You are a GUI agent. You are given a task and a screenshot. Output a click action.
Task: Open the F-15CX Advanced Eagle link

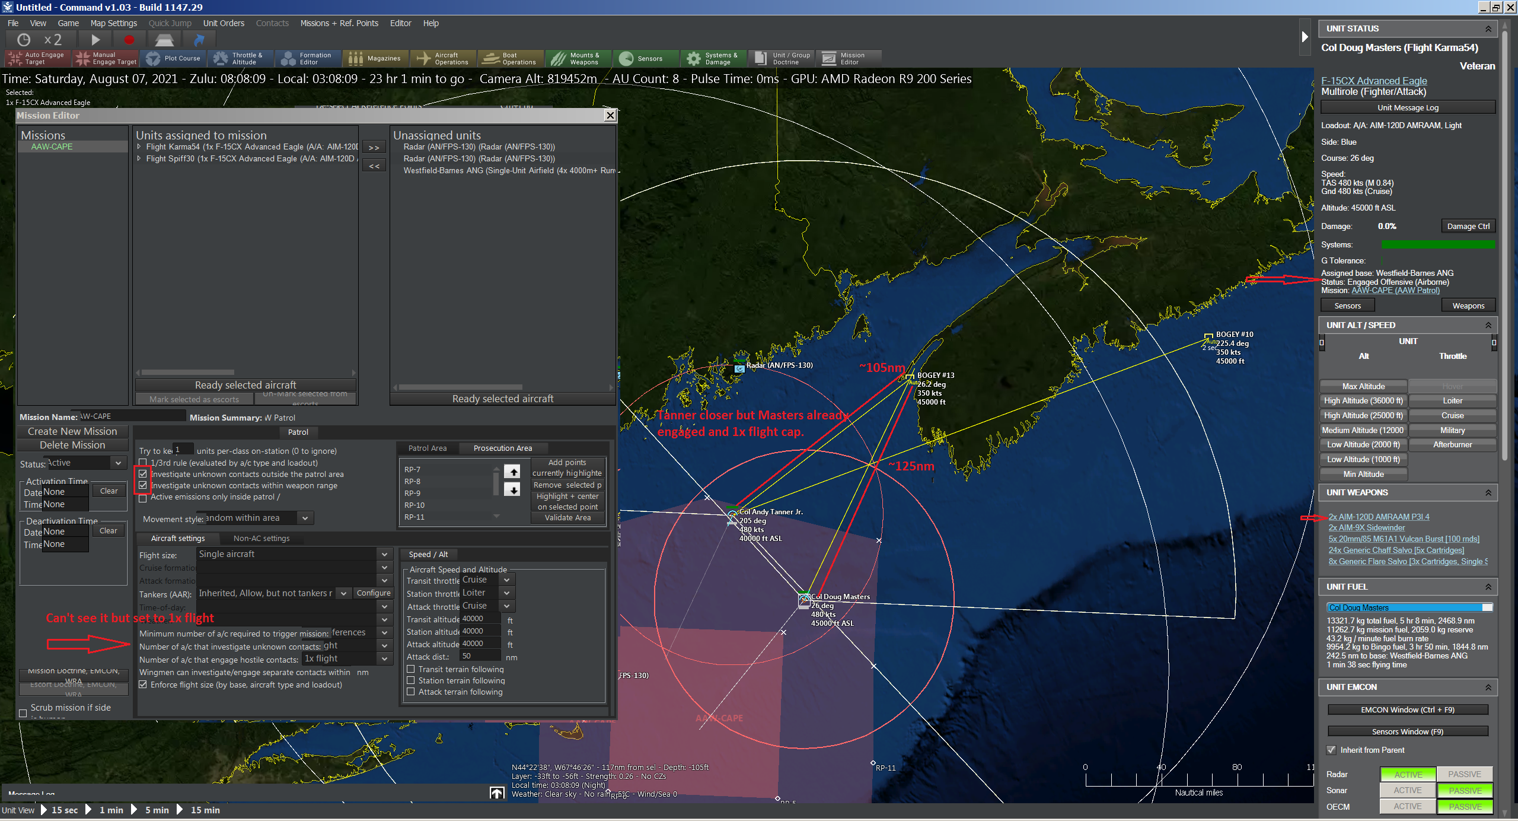click(1374, 81)
